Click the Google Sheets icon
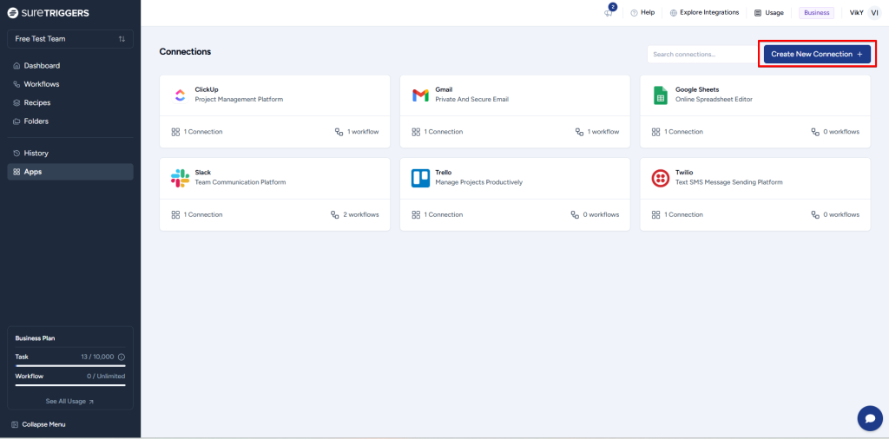Screen dimensions: 889x439 [x=660, y=95]
